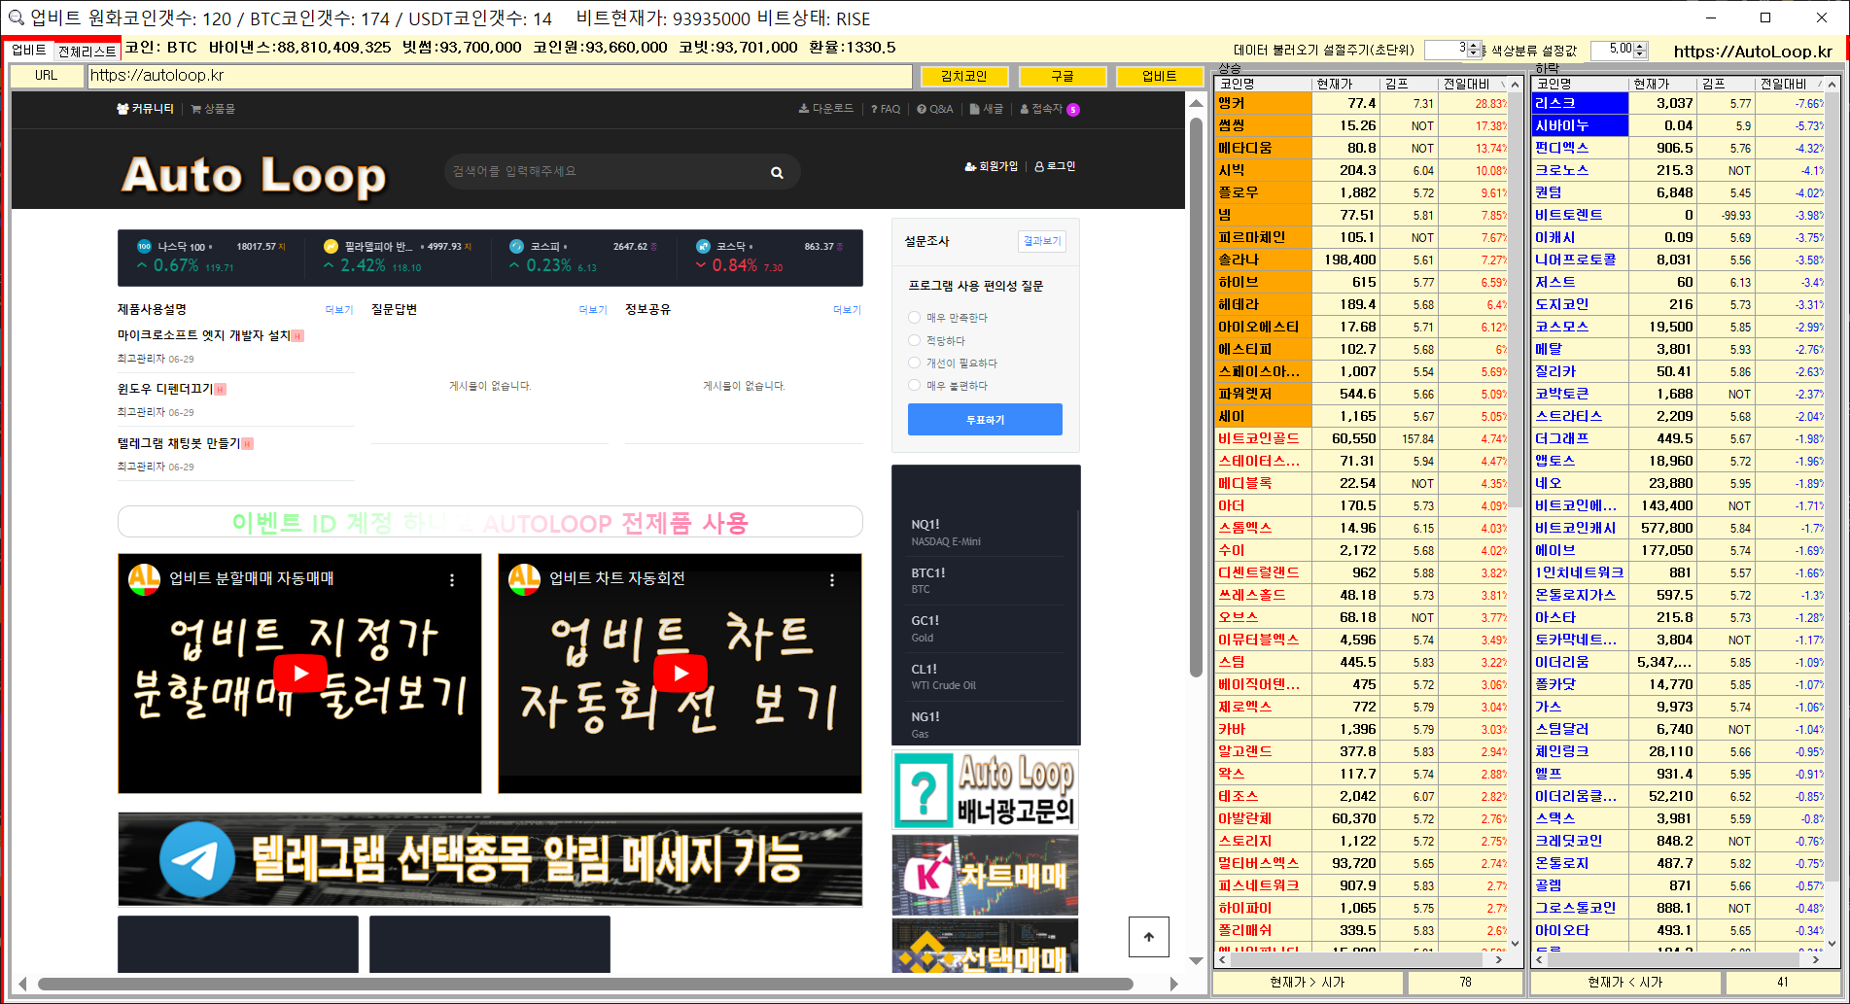Click the search magnifier icon on Auto Loop site

point(777,172)
